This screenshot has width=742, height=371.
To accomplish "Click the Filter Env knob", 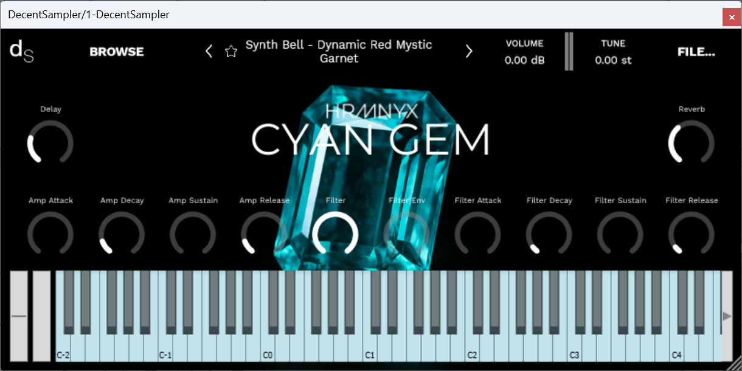I will pyautogui.click(x=406, y=234).
